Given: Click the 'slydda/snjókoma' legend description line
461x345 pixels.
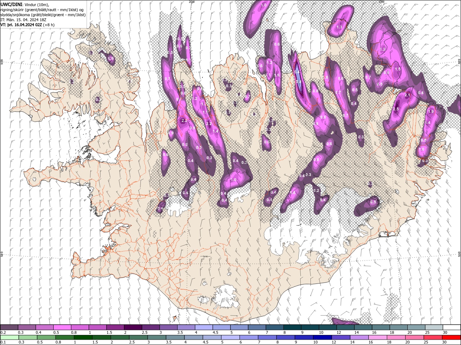Looking at the screenshot, I should 43,15.
